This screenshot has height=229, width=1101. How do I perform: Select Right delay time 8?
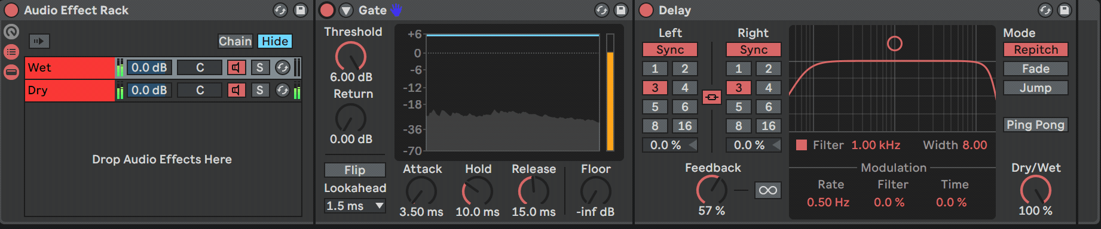[739, 126]
